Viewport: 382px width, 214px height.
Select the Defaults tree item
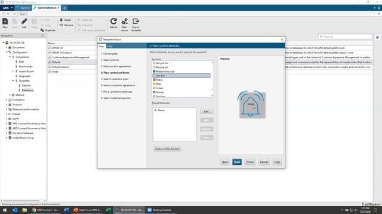[x=26, y=86]
